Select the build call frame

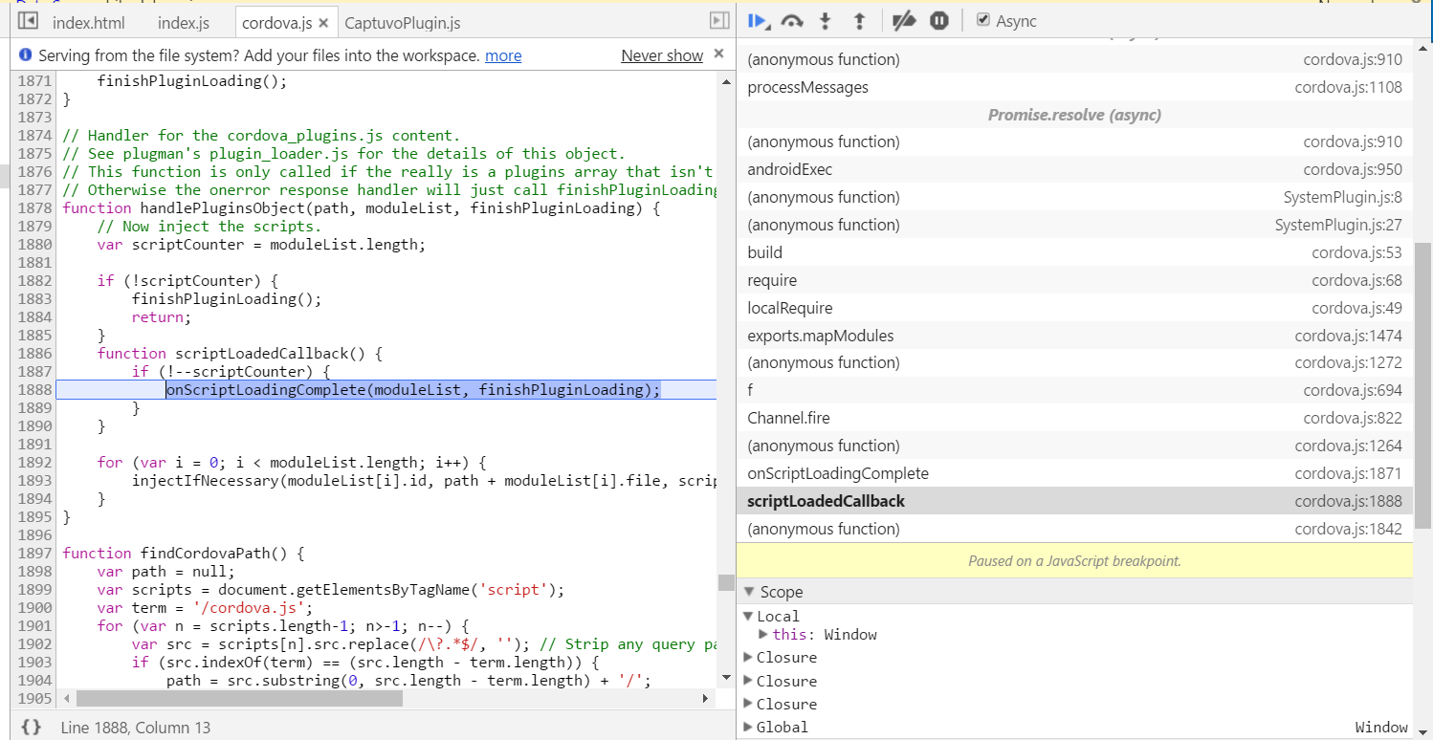1074,252
